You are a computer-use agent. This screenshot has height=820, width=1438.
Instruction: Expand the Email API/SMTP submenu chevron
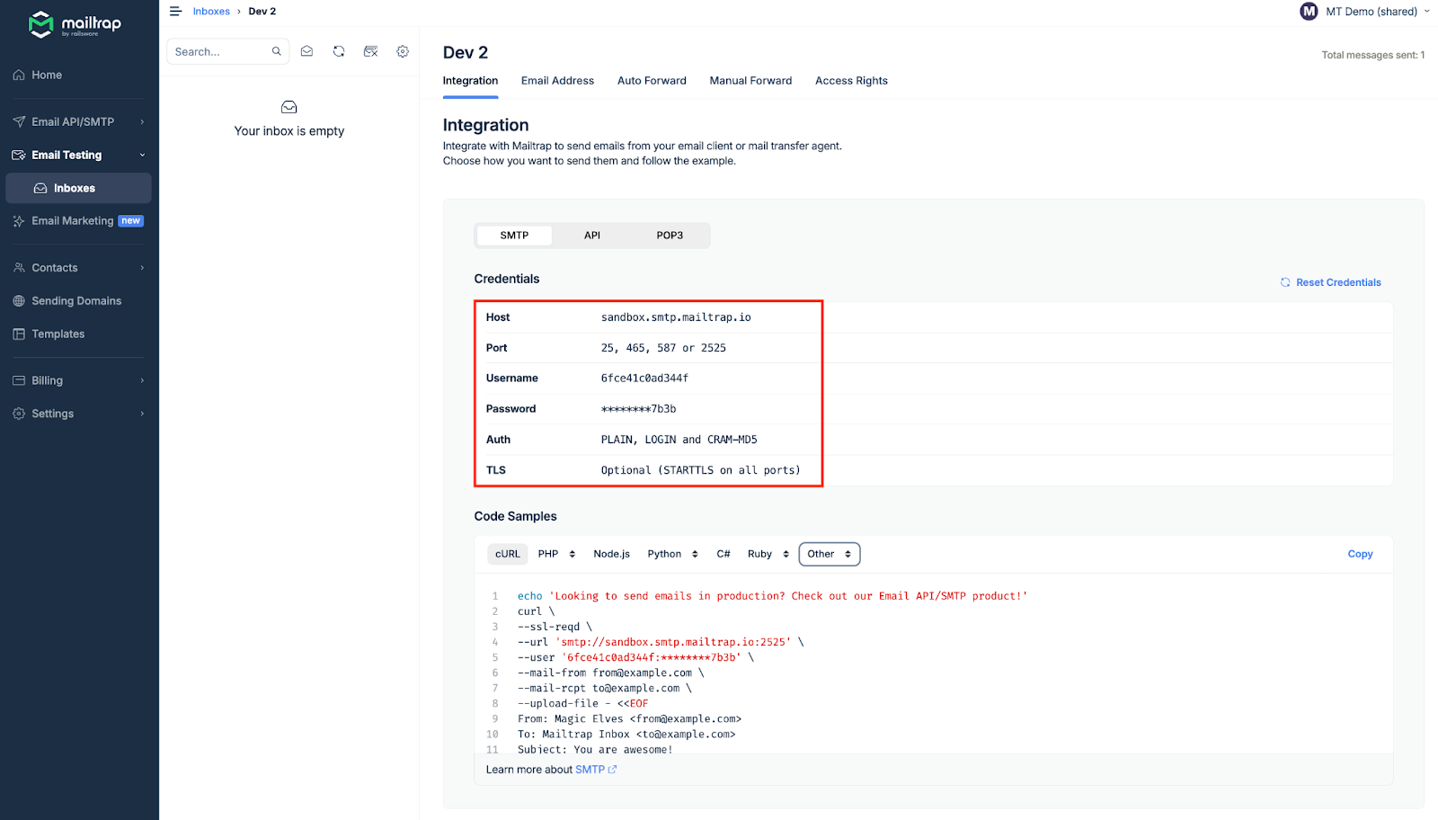pos(142,121)
